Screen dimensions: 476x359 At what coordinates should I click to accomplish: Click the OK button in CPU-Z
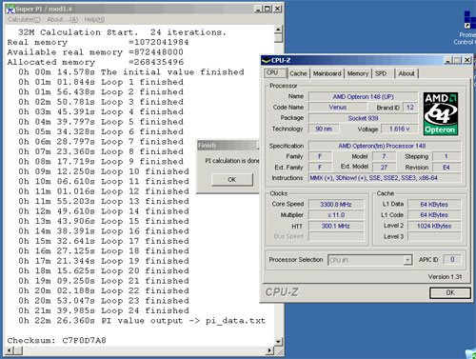(450, 292)
